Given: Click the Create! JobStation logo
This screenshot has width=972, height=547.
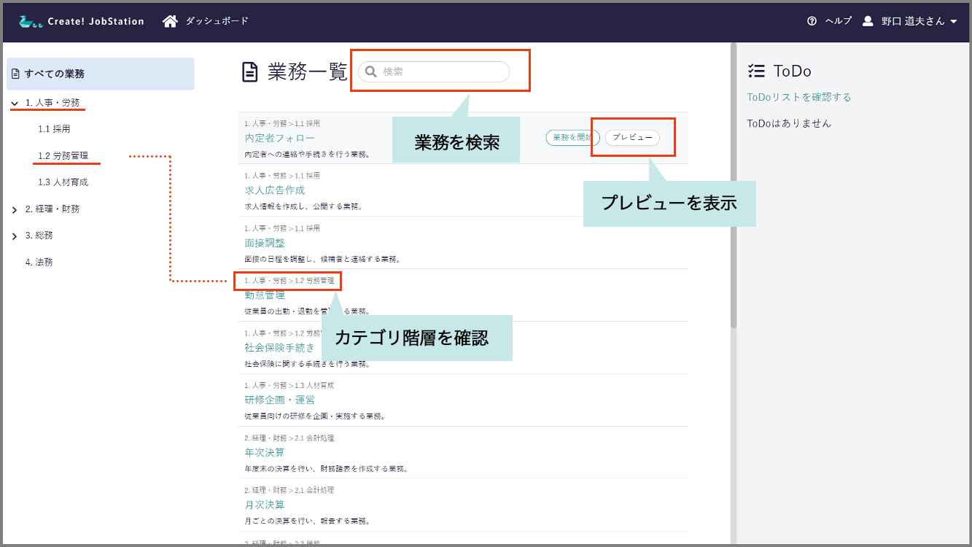Looking at the screenshot, I should [x=82, y=21].
